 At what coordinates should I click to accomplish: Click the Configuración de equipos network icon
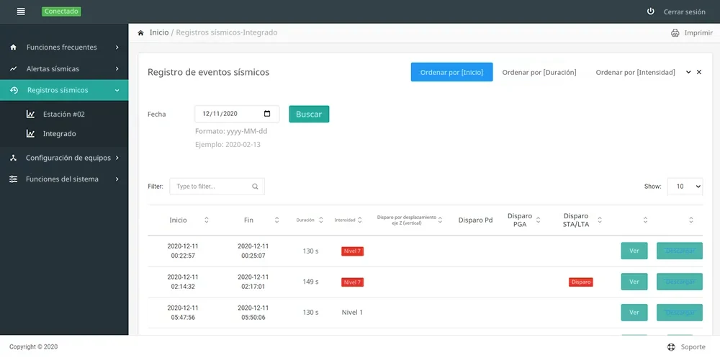pos(13,158)
